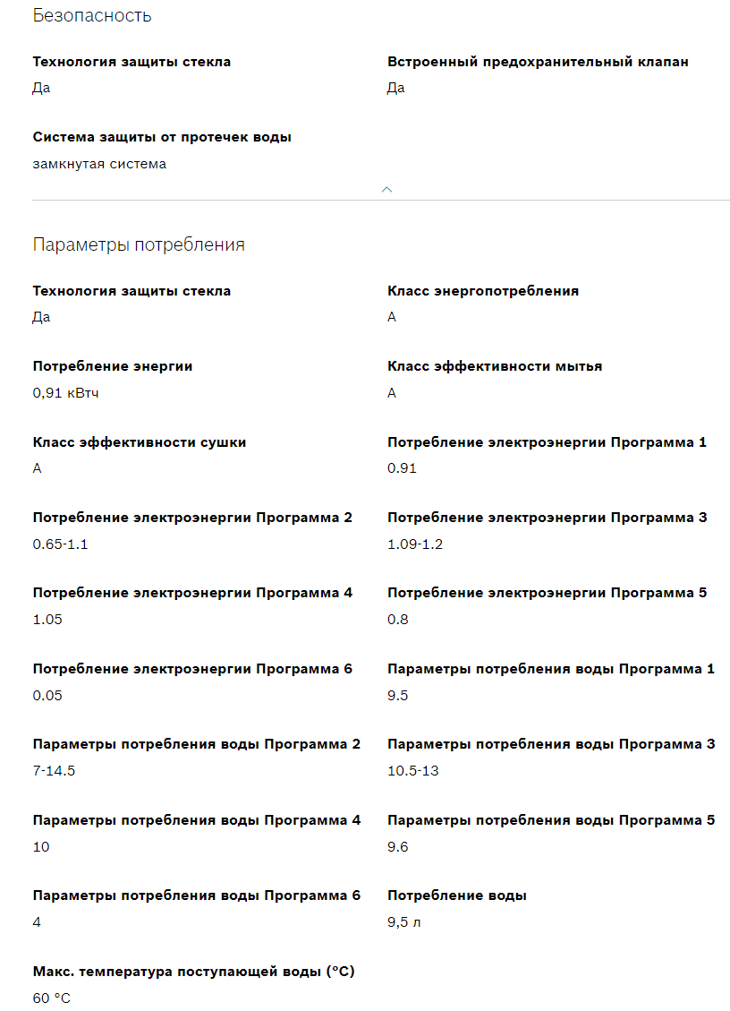The width and height of the screenshot is (730, 1011).
Task: Click the Класс эффективности мытья label
Action: pyautogui.click(x=495, y=366)
